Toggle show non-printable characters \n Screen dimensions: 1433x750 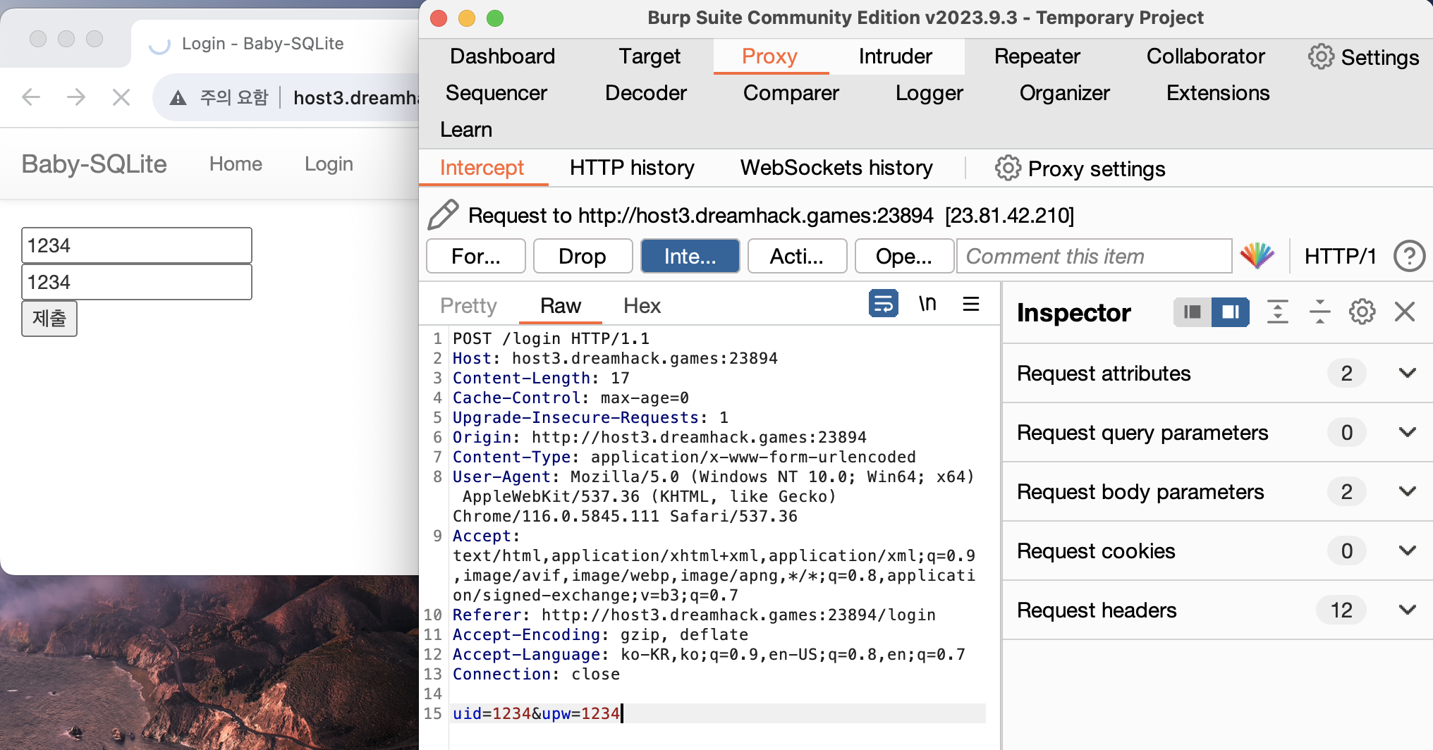click(927, 304)
